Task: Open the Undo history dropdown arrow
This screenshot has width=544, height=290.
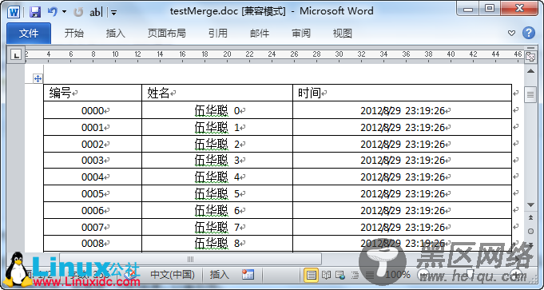Action: pos(64,12)
